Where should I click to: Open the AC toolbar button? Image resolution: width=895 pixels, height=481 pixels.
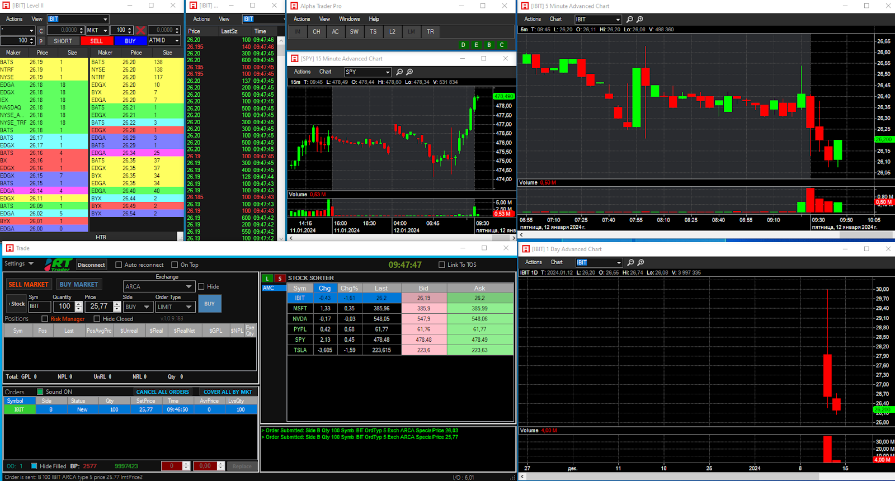pos(336,32)
